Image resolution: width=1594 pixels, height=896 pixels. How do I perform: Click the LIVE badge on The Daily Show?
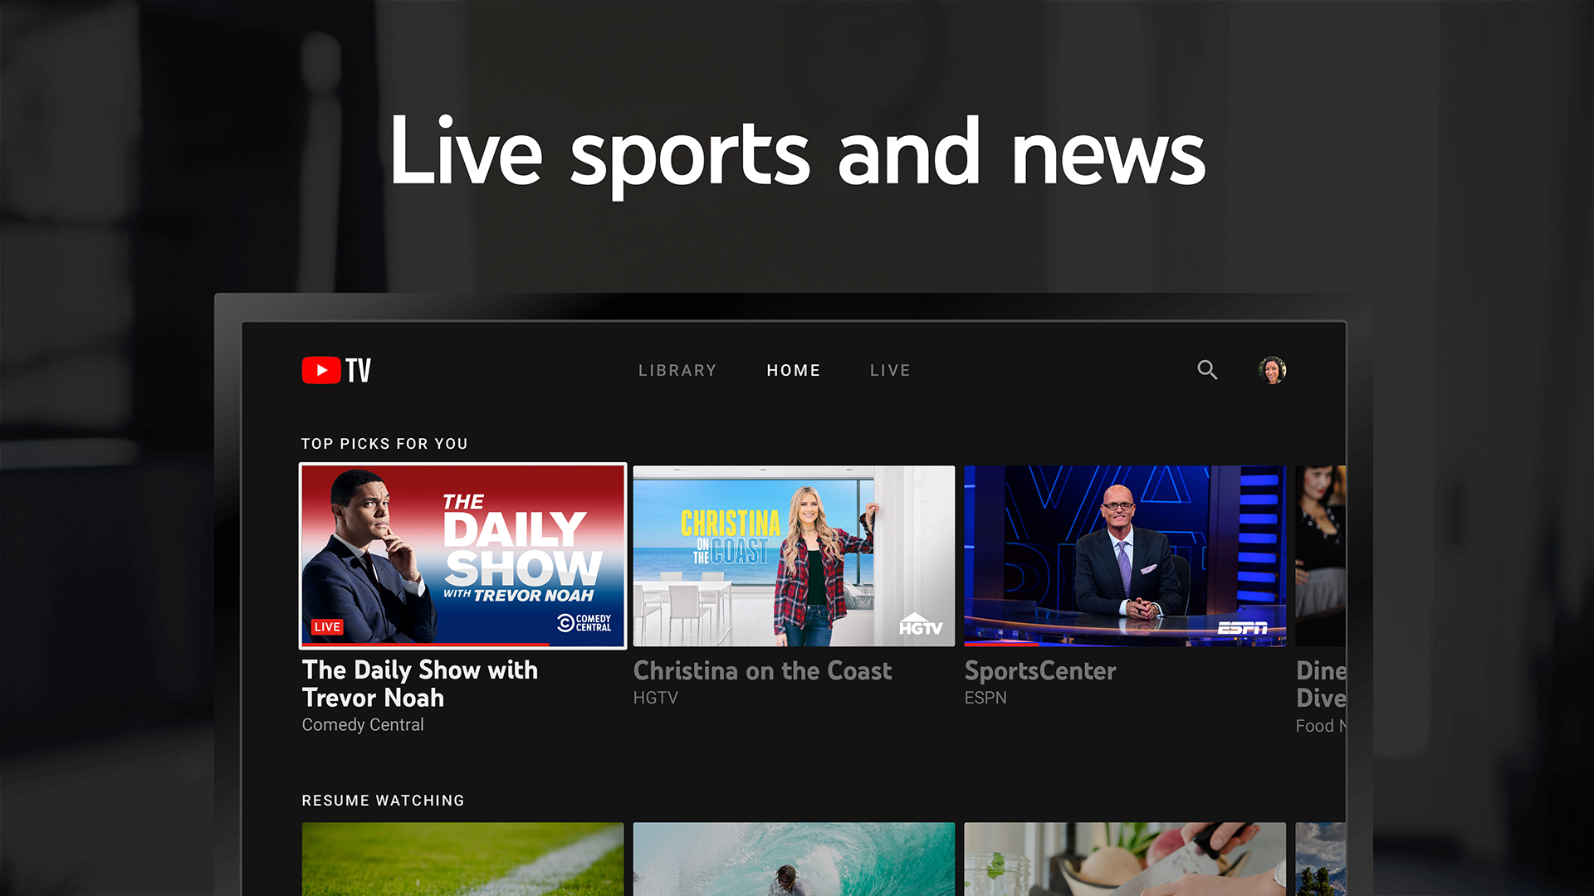[x=327, y=626]
